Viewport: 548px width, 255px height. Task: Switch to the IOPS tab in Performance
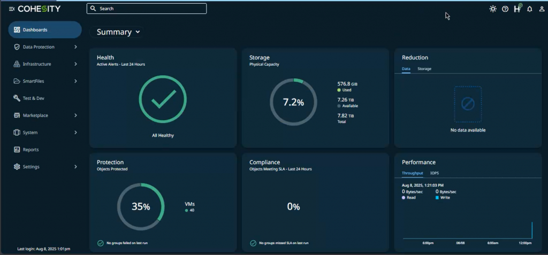pos(435,173)
